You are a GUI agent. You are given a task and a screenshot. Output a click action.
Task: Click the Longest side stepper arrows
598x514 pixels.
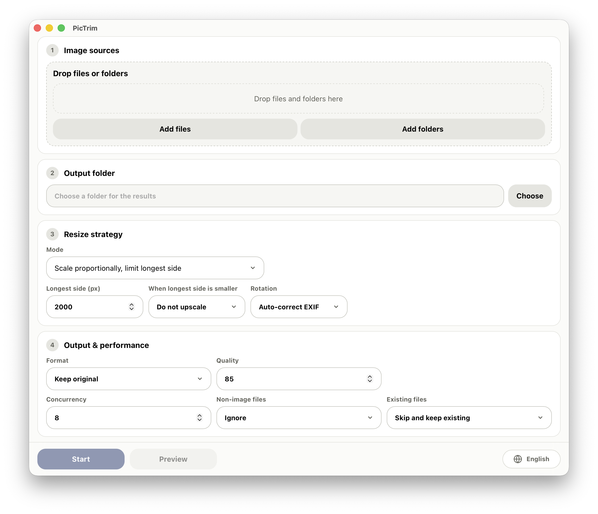(132, 307)
